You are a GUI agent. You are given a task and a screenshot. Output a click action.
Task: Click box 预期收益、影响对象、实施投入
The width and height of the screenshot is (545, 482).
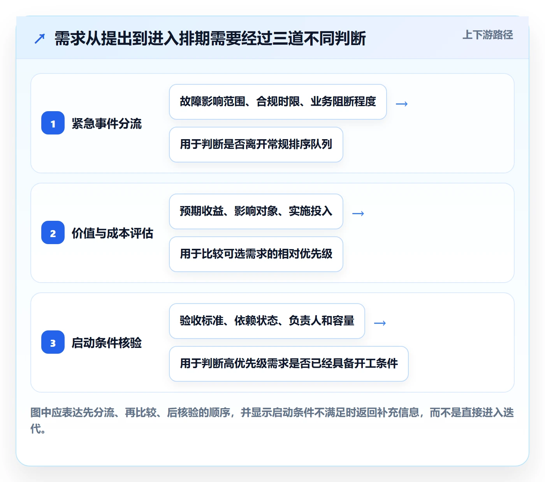click(x=256, y=211)
